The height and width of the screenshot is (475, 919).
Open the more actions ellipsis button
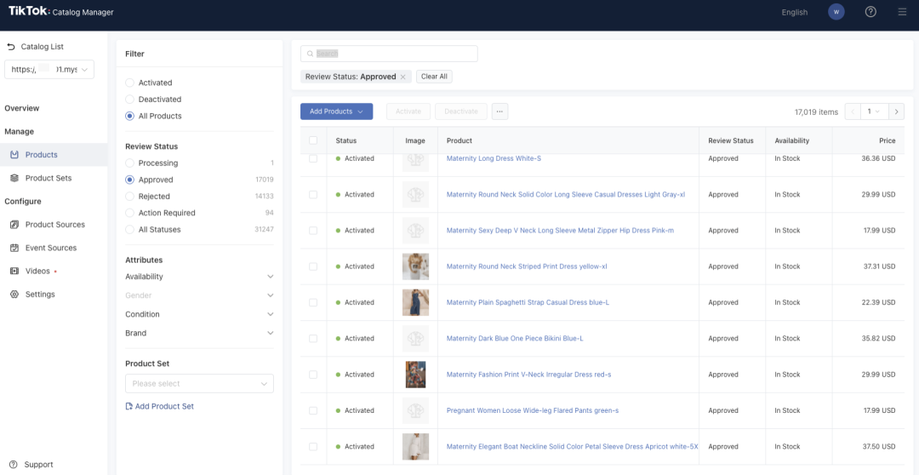coord(499,112)
